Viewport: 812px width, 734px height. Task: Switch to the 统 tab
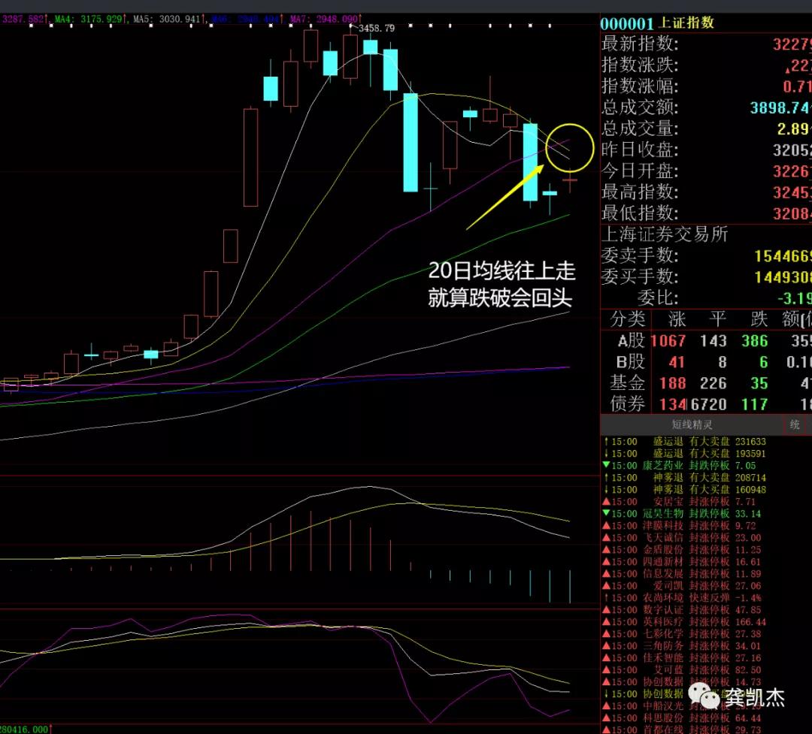tap(795, 424)
